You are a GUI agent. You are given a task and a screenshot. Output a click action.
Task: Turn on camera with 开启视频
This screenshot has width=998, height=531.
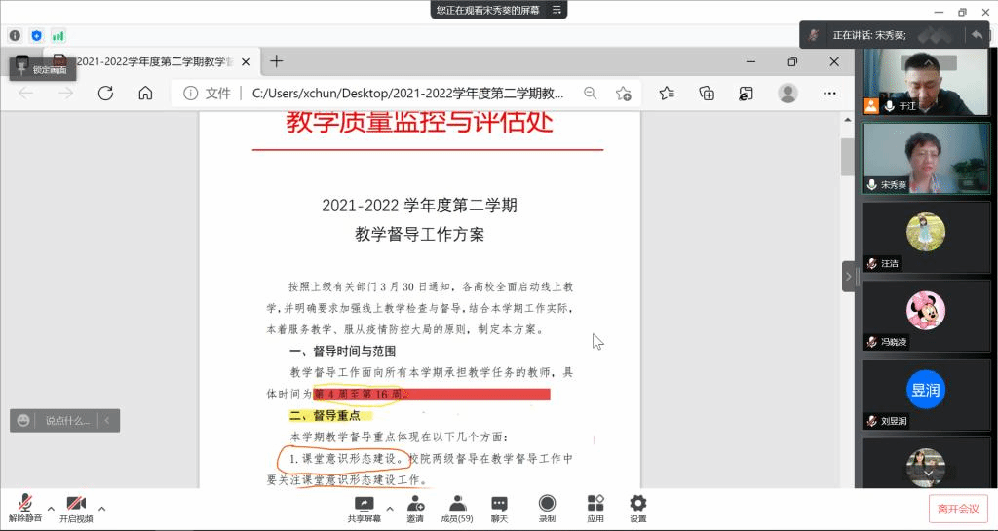75,503
